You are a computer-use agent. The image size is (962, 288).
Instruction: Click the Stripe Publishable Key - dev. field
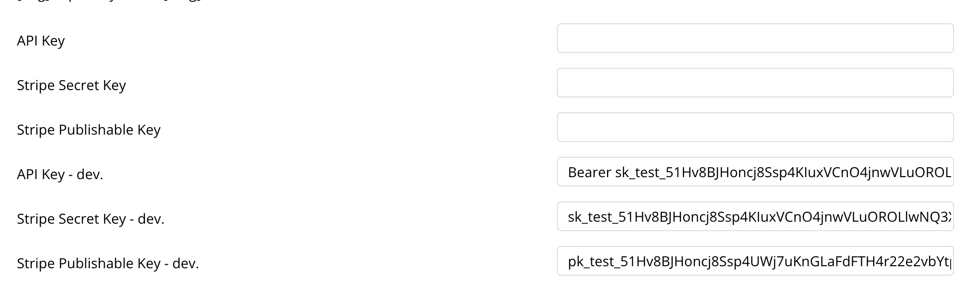(755, 261)
